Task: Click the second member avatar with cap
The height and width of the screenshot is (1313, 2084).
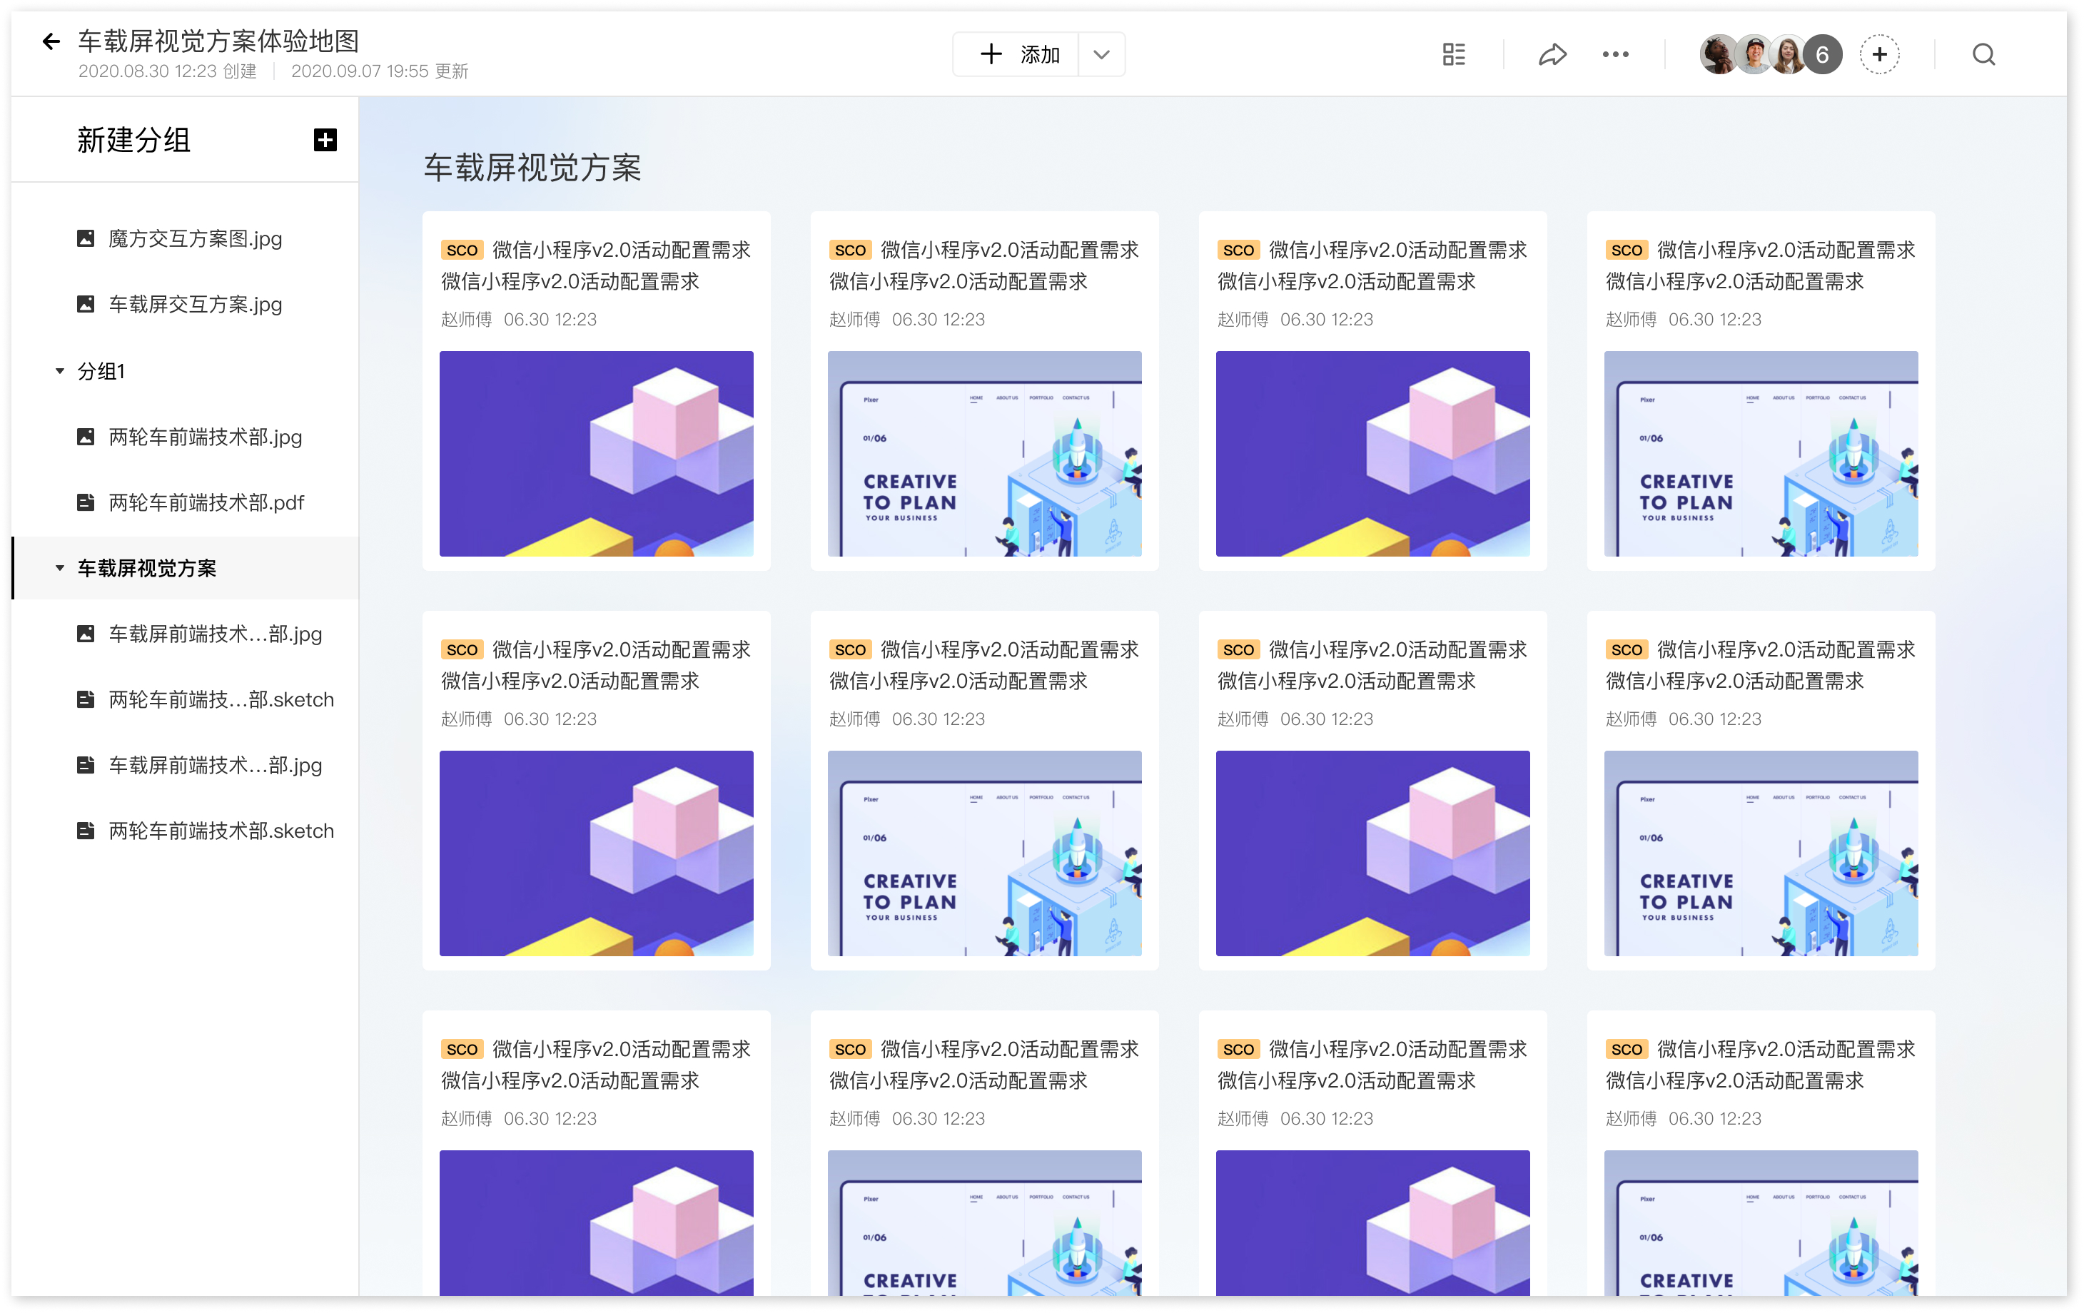Action: click(x=1754, y=54)
